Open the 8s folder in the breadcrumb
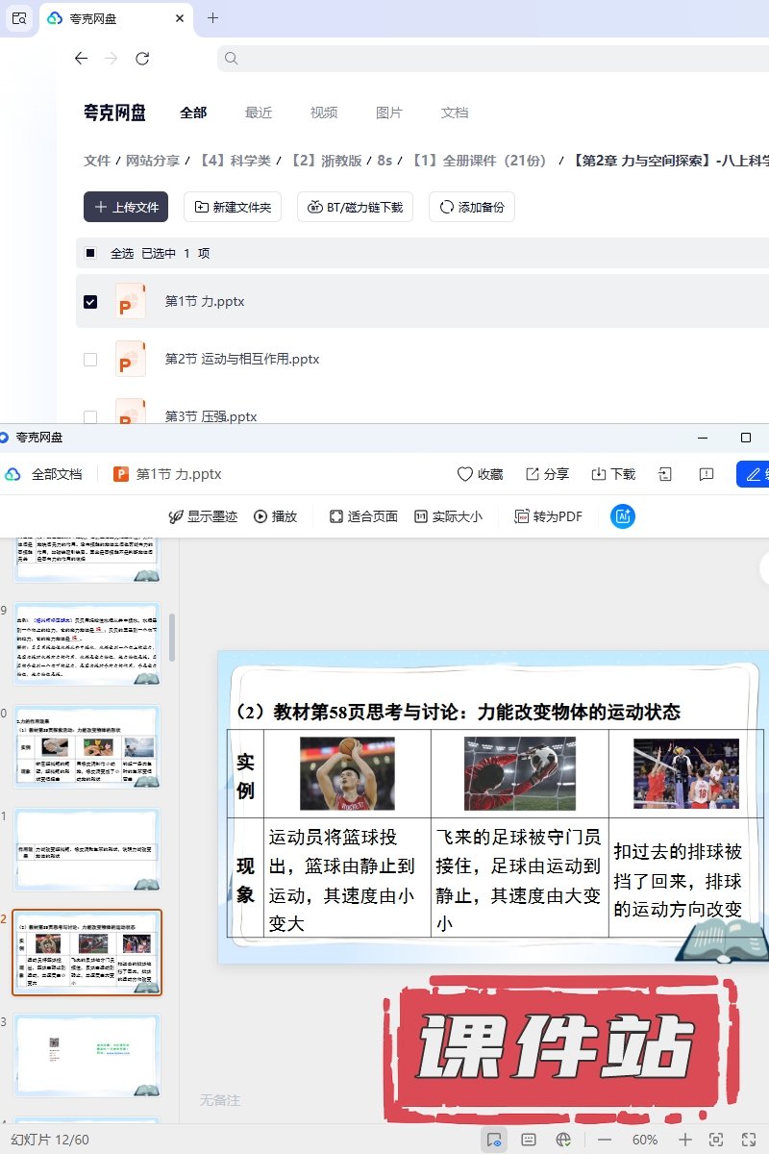The height and width of the screenshot is (1154, 769). coord(384,161)
